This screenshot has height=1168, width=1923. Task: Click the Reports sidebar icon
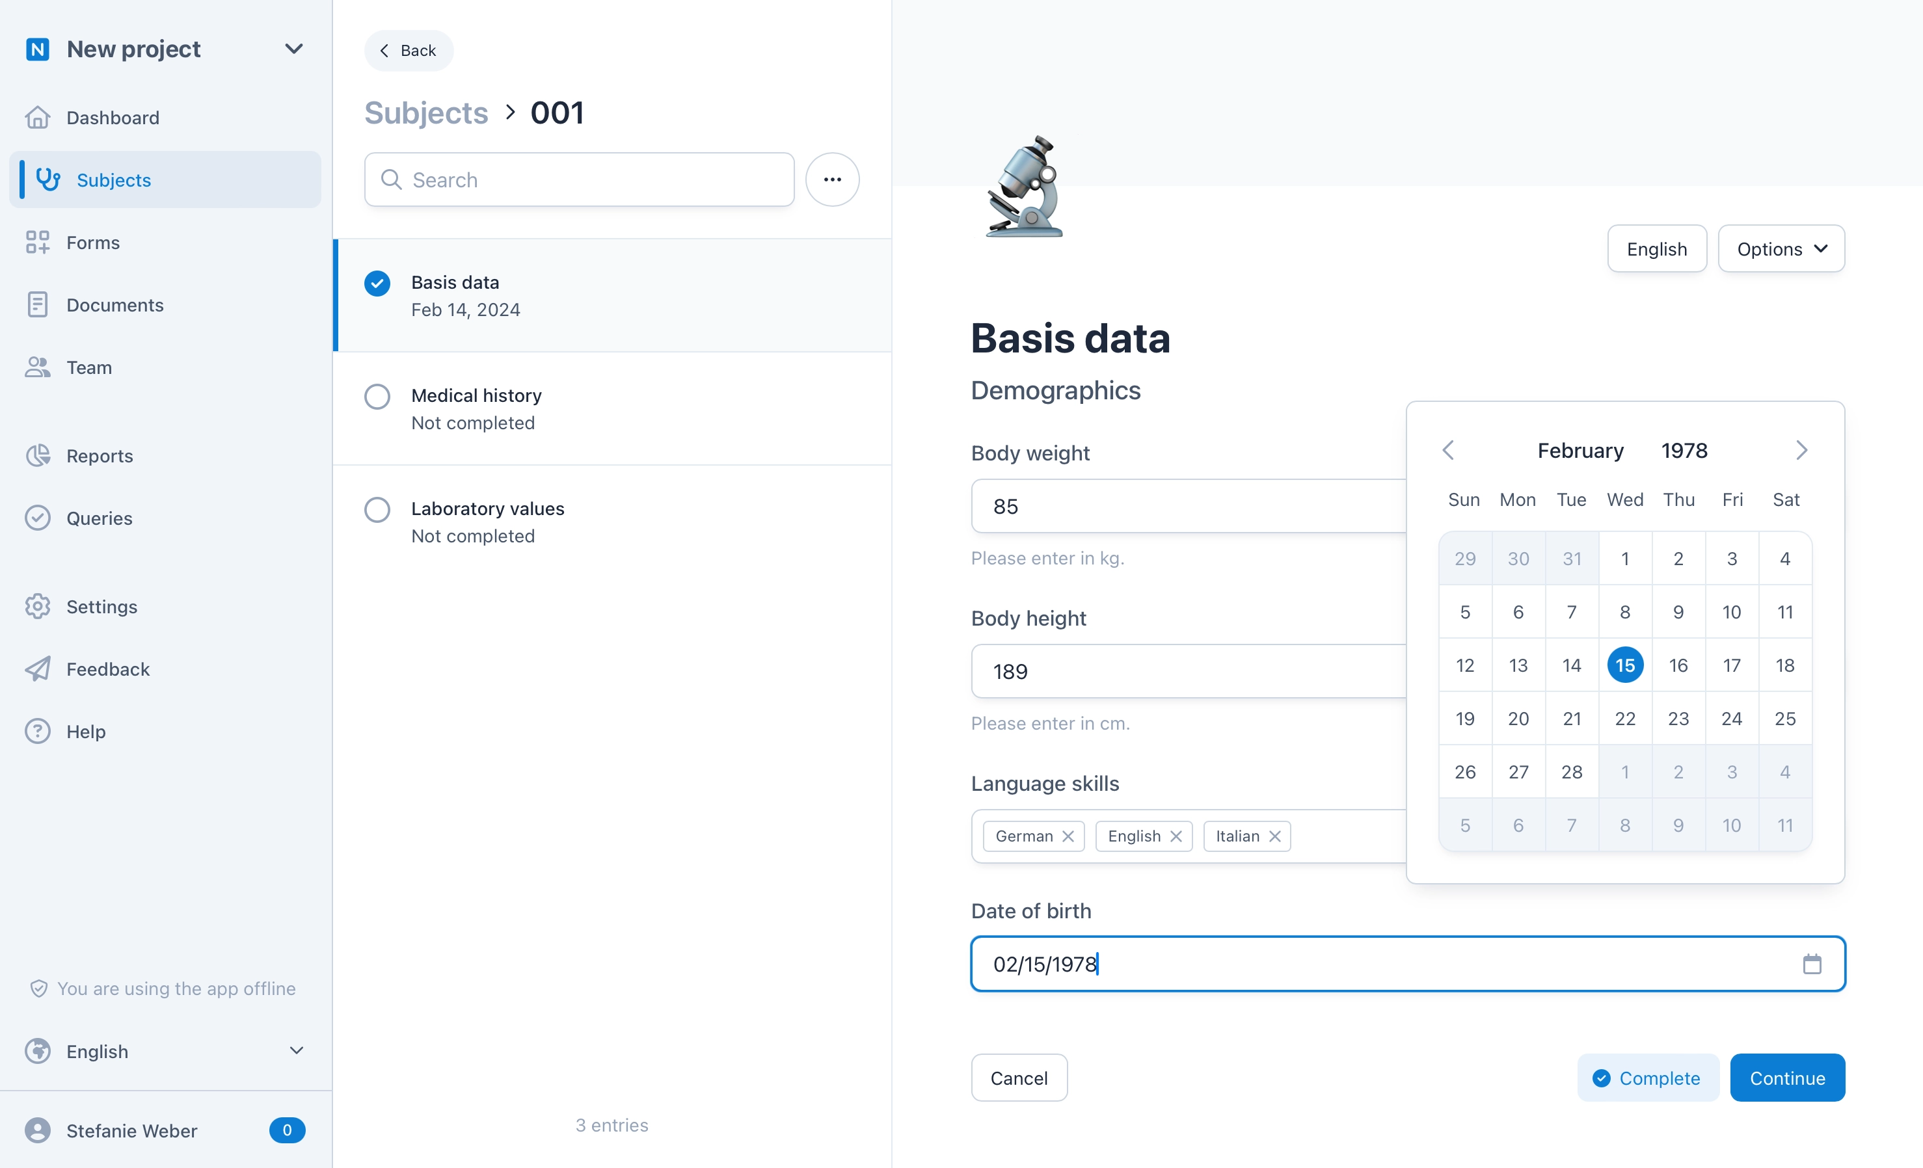coord(38,455)
